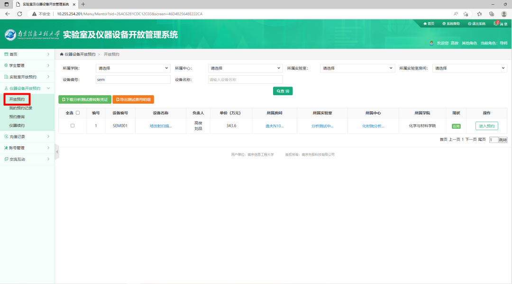
Task: Click the browser address bar URL
Action: pyautogui.click(x=129, y=14)
